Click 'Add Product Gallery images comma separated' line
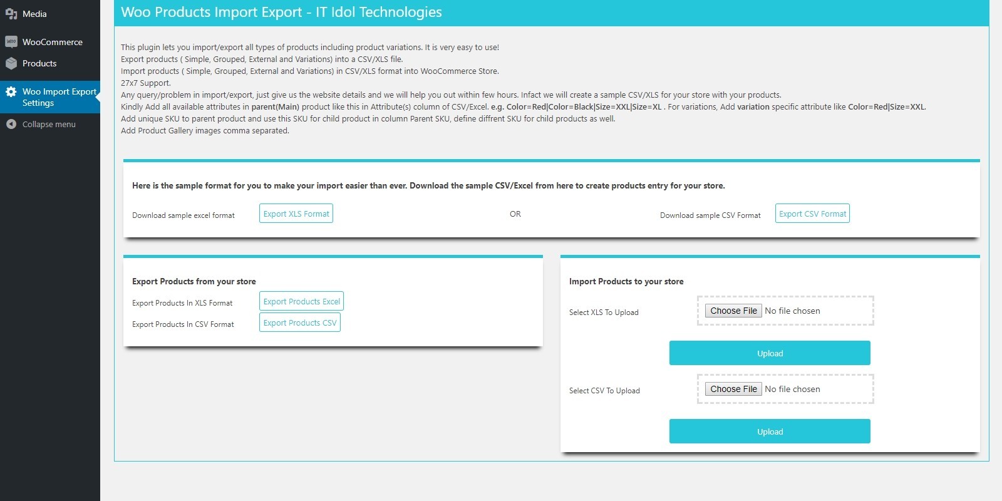Screen dimensions: 1002x501 205,130
